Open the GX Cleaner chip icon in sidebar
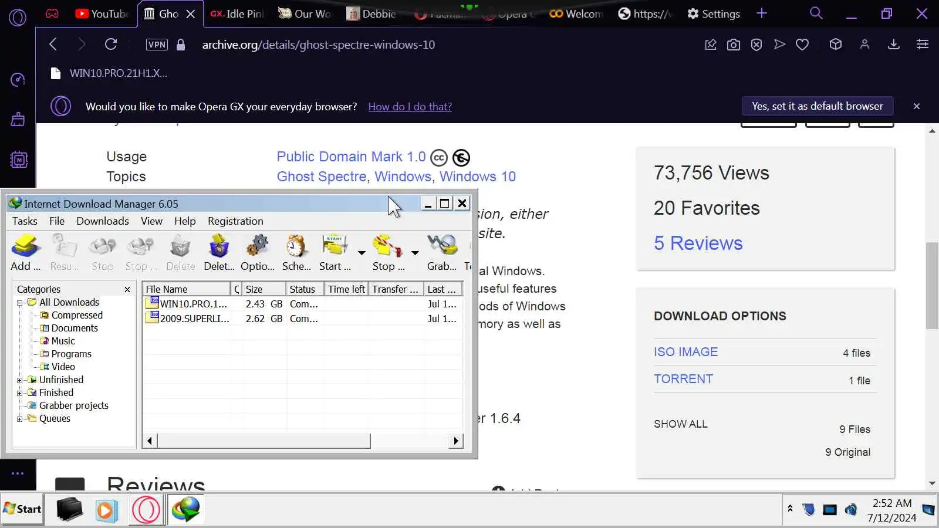Image resolution: width=939 pixels, height=528 pixels. coord(19,159)
